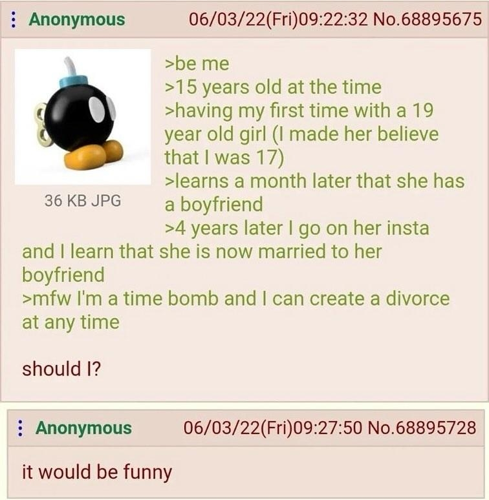Click the "that I was 17)" text line
The image size is (489, 500).
click(x=224, y=158)
